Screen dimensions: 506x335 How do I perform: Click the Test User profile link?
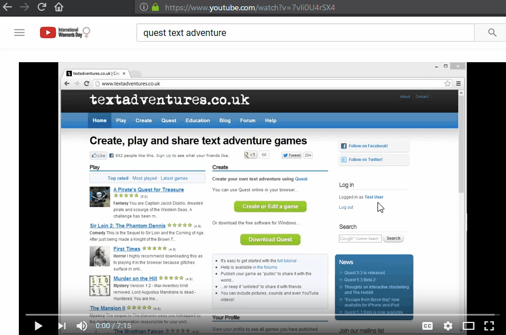[x=374, y=197]
